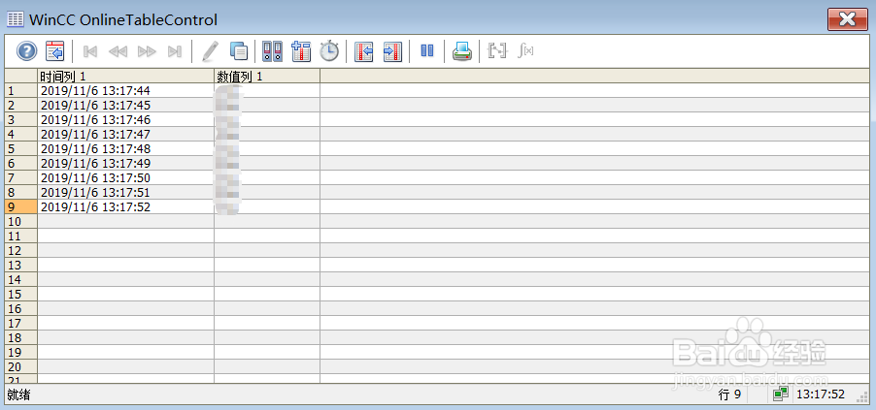Select row header 5
This screenshot has width=876, height=410.
[x=21, y=148]
